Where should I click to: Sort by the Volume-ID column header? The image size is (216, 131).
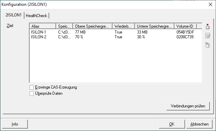point(185,26)
